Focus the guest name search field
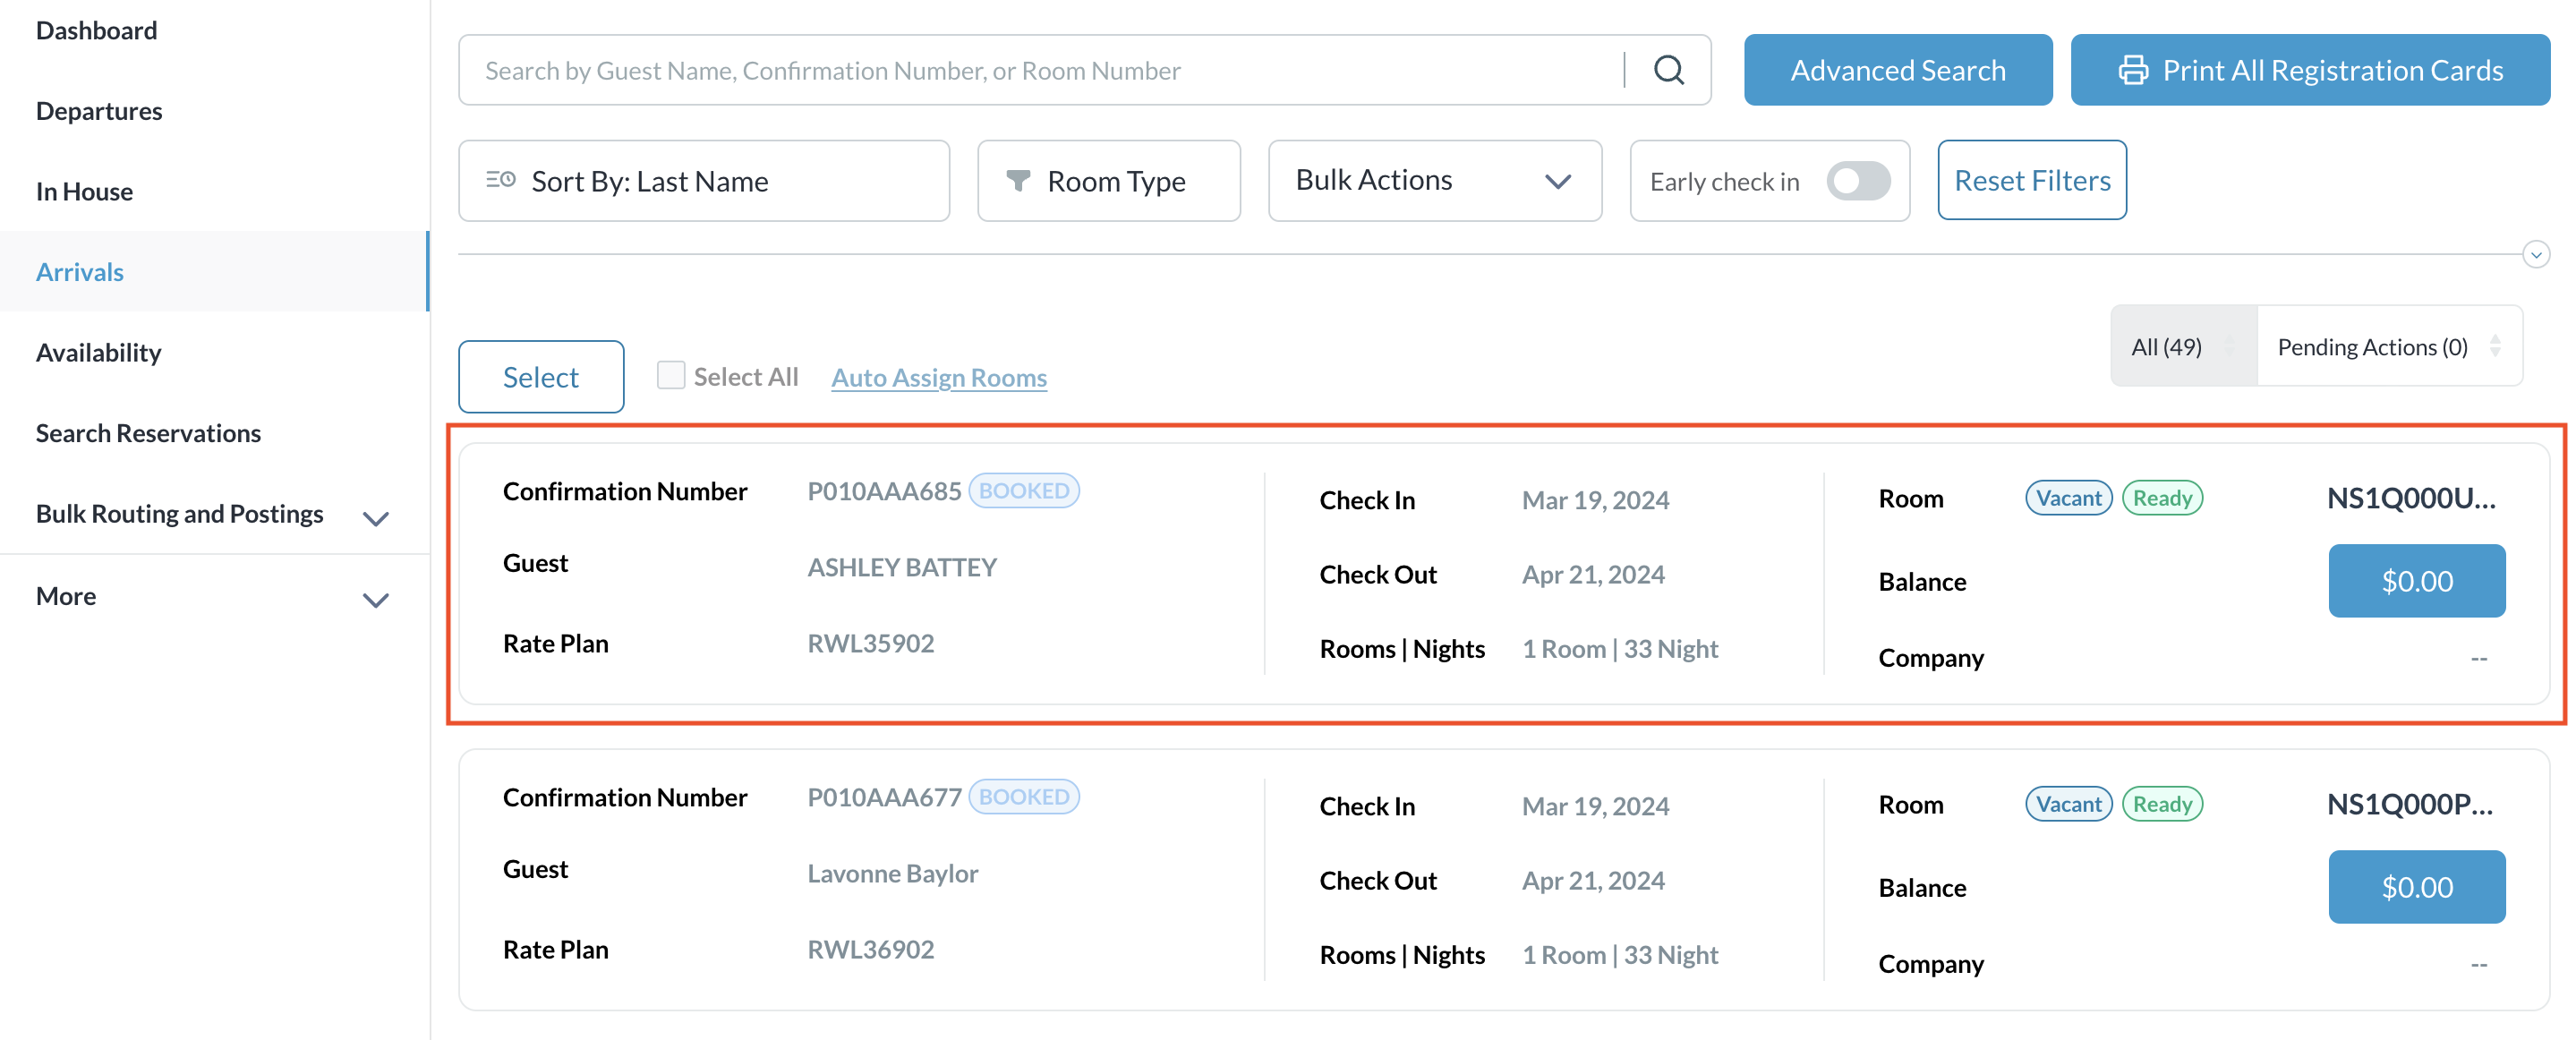Viewport: 2576px width, 1040px height. click(x=1040, y=70)
